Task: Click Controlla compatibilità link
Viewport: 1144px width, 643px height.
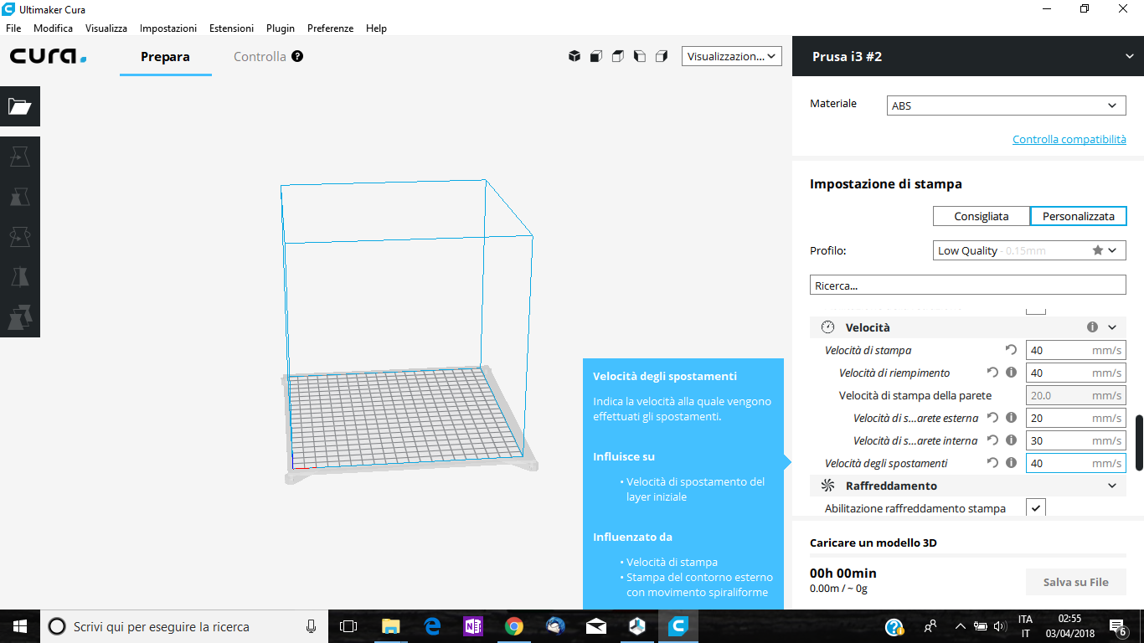Action: coord(1069,139)
